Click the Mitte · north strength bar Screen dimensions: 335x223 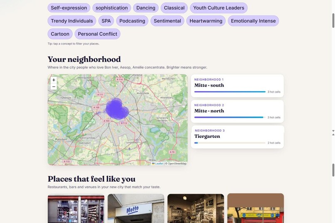[x=230, y=118]
